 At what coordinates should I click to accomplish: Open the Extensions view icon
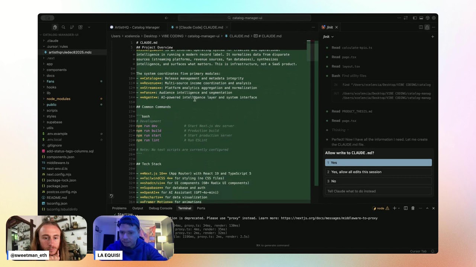pos(80,27)
